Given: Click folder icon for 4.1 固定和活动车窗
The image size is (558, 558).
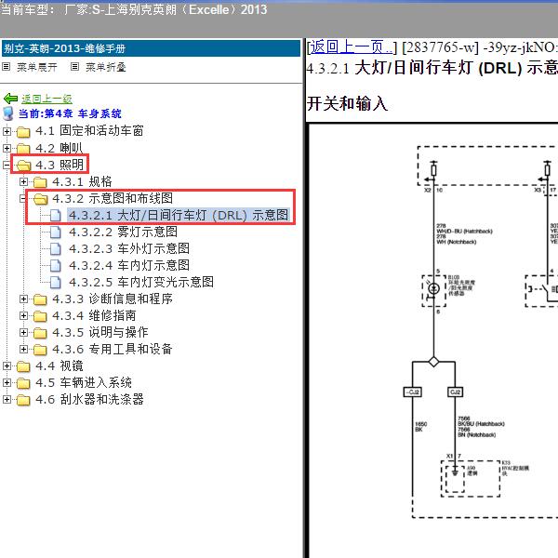Looking at the screenshot, I should pyautogui.click(x=23, y=132).
